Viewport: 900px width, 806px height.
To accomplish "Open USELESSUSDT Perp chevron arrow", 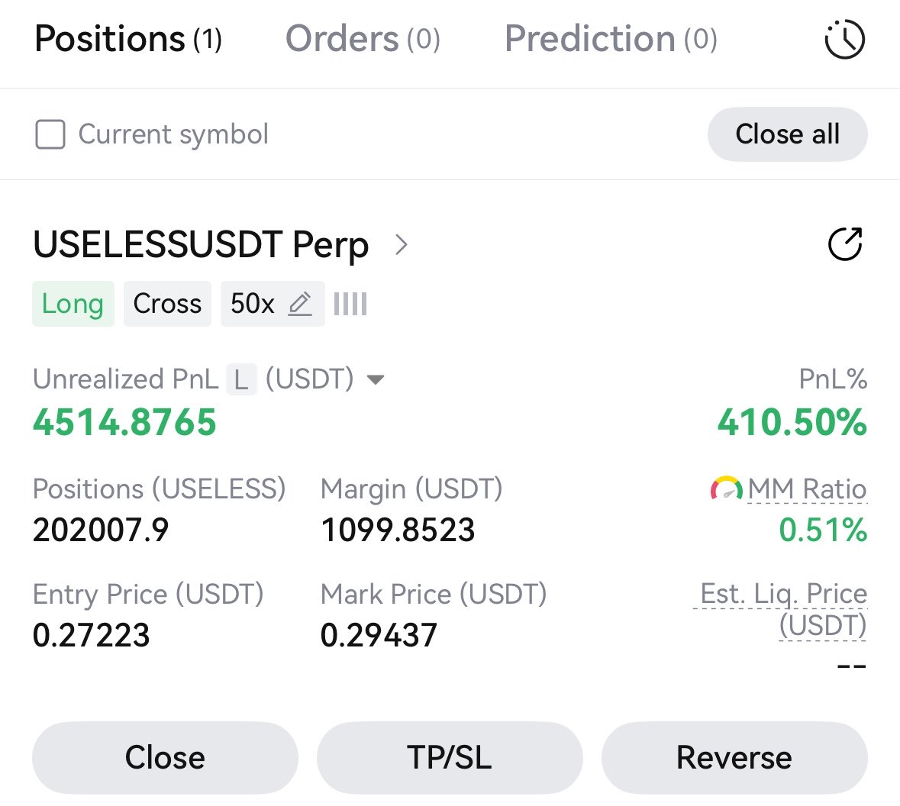I will [x=402, y=244].
